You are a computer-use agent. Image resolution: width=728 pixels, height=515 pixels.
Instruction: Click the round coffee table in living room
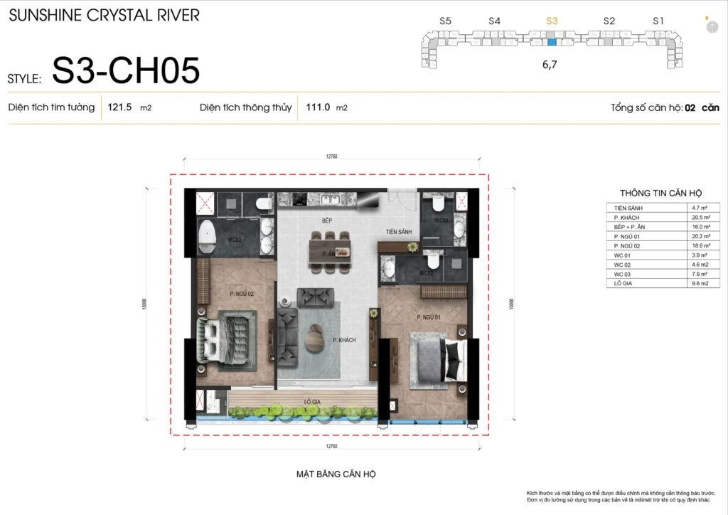[315, 338]
